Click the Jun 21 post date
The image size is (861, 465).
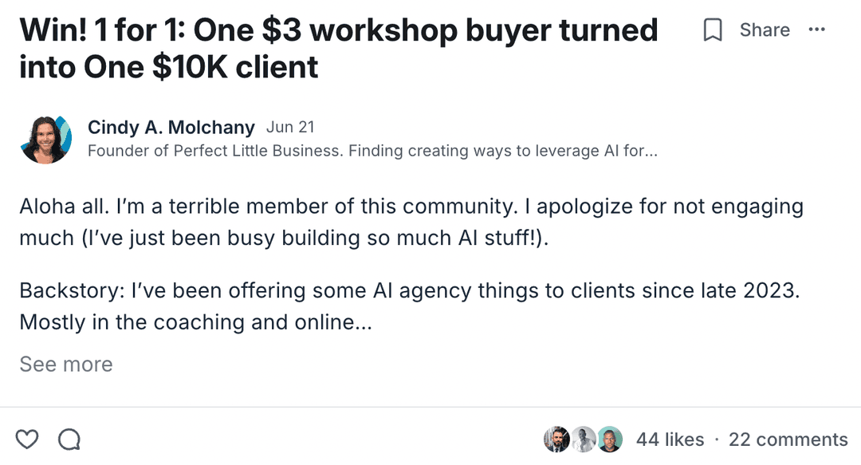pyautogui.click(x=290, y=128)
